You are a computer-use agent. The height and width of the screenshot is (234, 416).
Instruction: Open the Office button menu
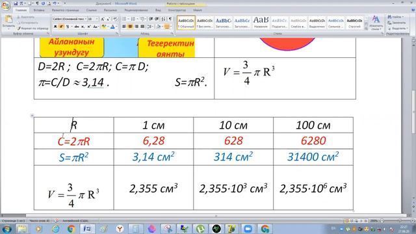[6, 5]
